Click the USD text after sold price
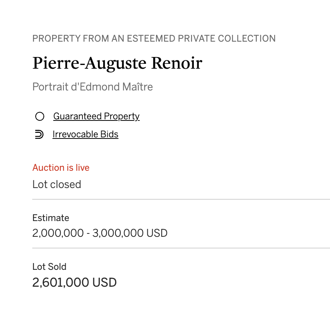The width and height of the screenshot is (330, 328). 104,283
